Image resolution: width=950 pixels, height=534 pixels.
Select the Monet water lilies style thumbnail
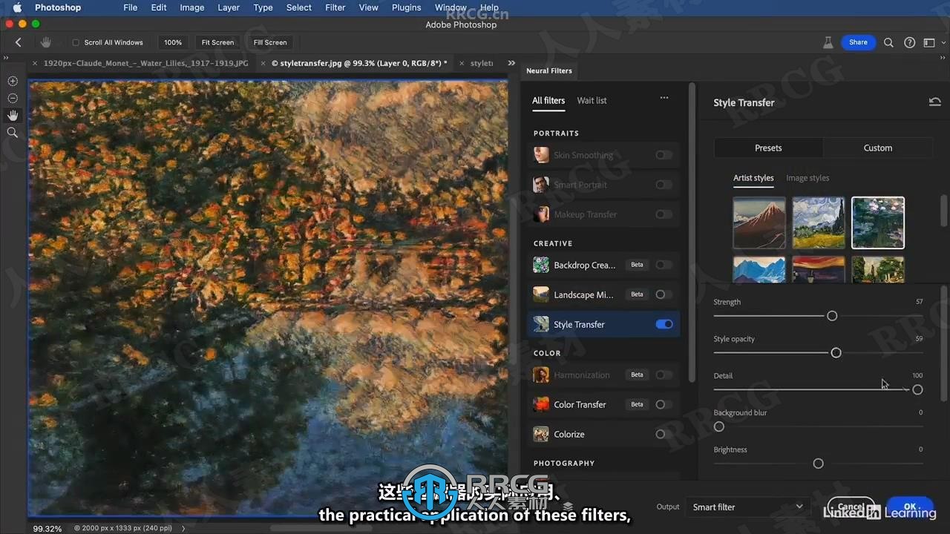click(878, 222)
